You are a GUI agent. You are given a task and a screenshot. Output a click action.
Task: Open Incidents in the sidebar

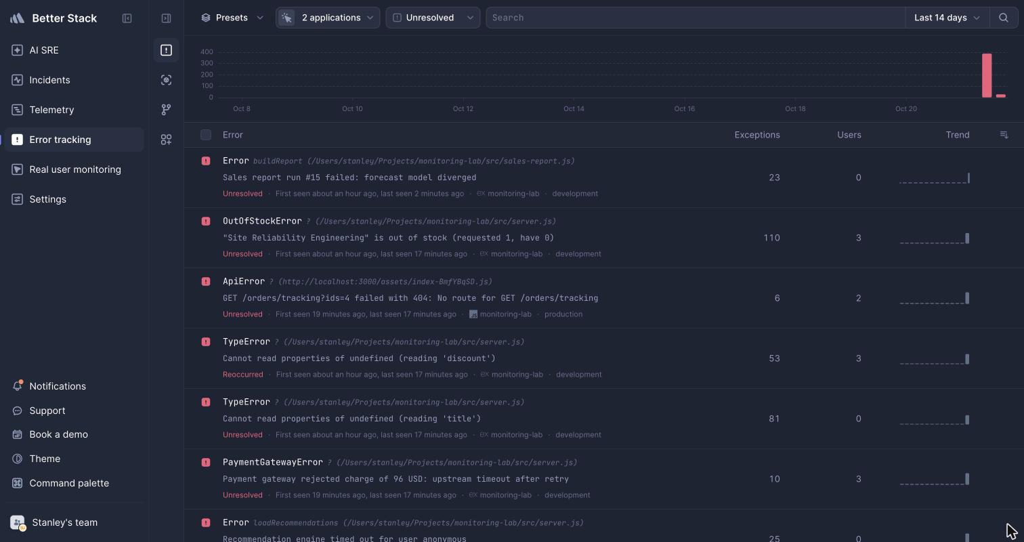(74, 80)
